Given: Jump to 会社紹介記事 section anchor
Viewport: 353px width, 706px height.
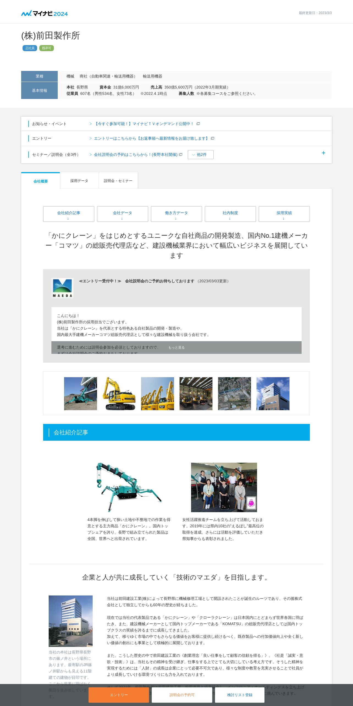Looking at the screenshot, I should (69, 214).
